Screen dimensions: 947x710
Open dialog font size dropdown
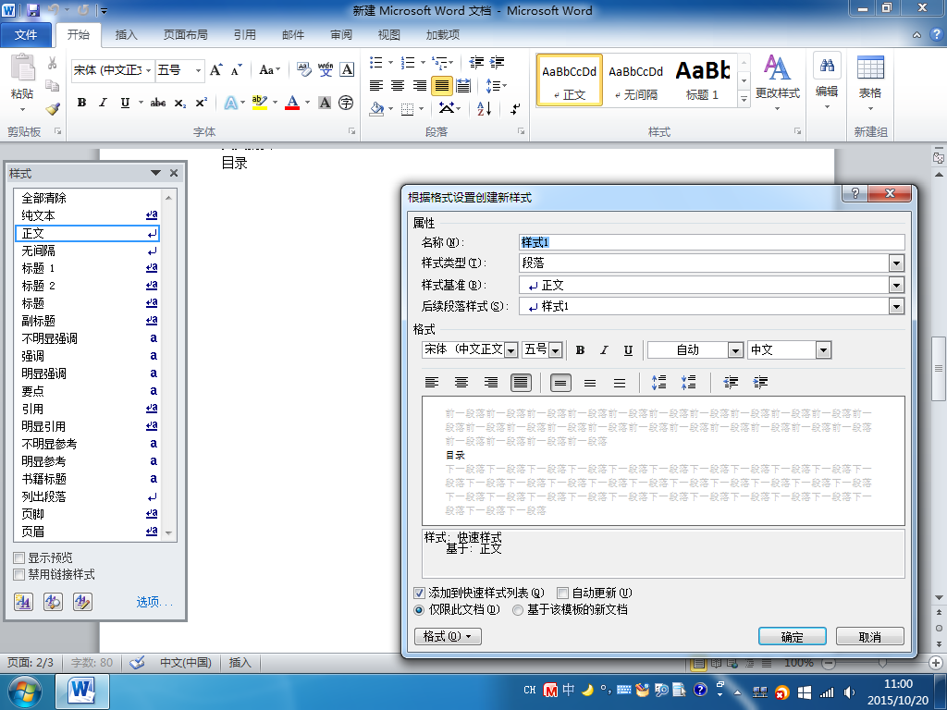556,350
